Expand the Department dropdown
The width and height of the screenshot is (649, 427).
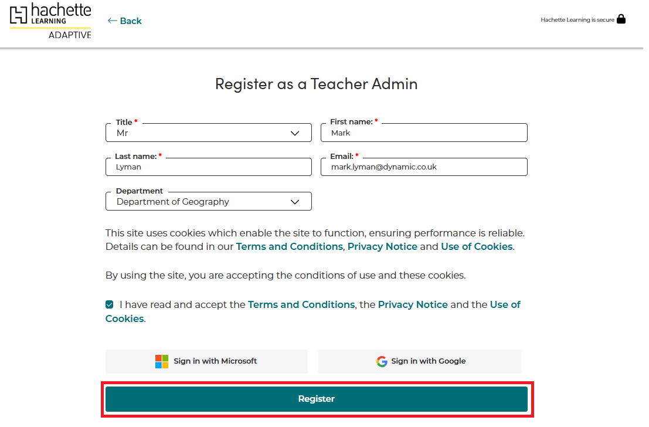[x=208, y=202]
